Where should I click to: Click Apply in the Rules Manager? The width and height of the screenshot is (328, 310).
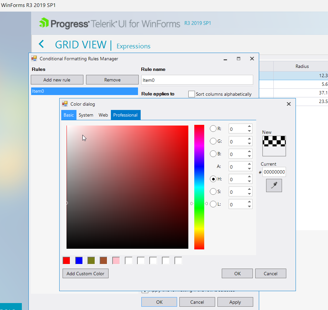coord(235,302)
